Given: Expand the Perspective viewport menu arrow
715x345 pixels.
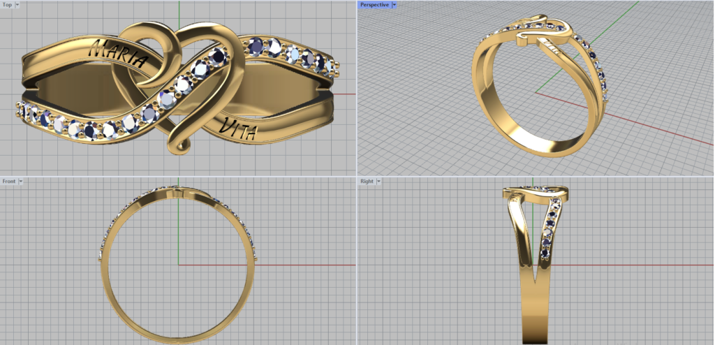Looking at the screenshot, I should (394, 5).
